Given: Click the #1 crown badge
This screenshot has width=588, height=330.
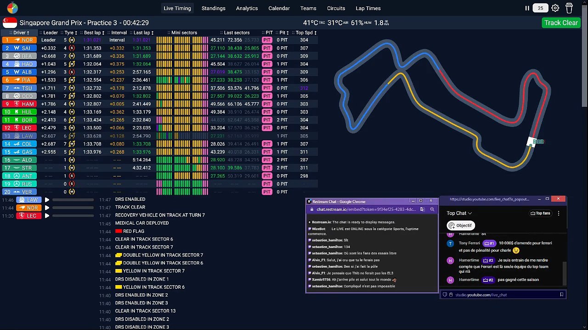Looking at the screenshot, I should click(490, 243).
